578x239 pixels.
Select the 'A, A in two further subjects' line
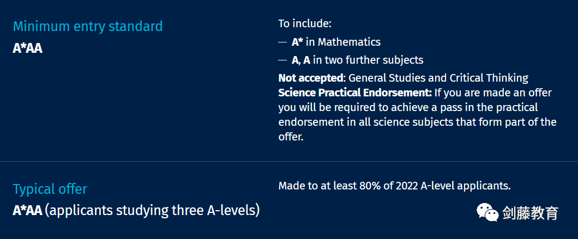click(357, 60)
